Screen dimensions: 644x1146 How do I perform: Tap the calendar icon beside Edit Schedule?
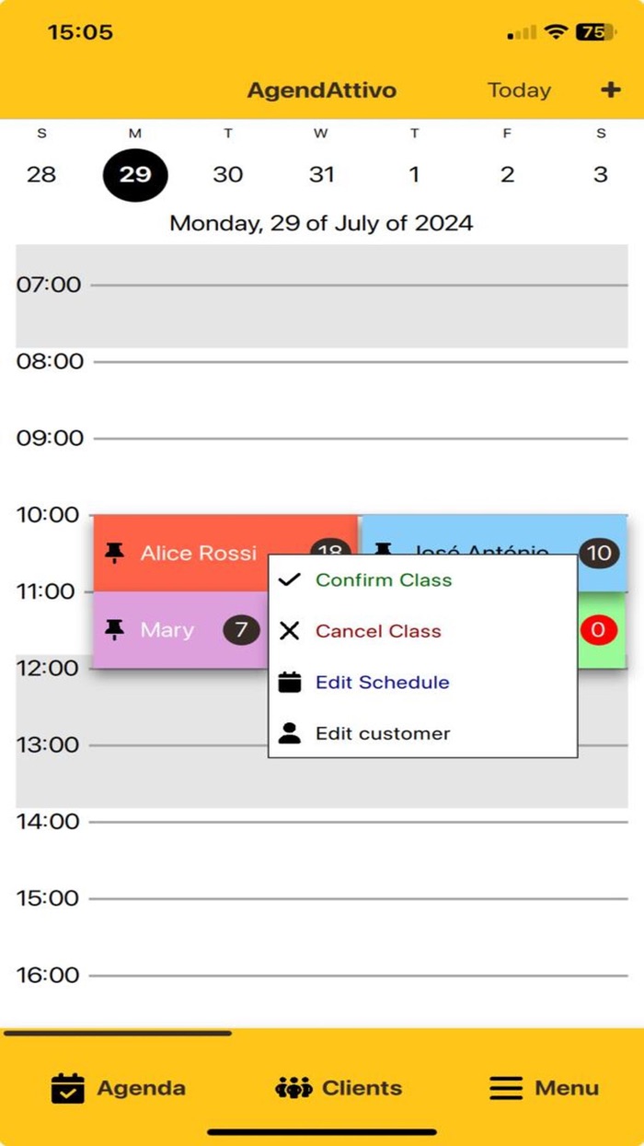point(289,682)
